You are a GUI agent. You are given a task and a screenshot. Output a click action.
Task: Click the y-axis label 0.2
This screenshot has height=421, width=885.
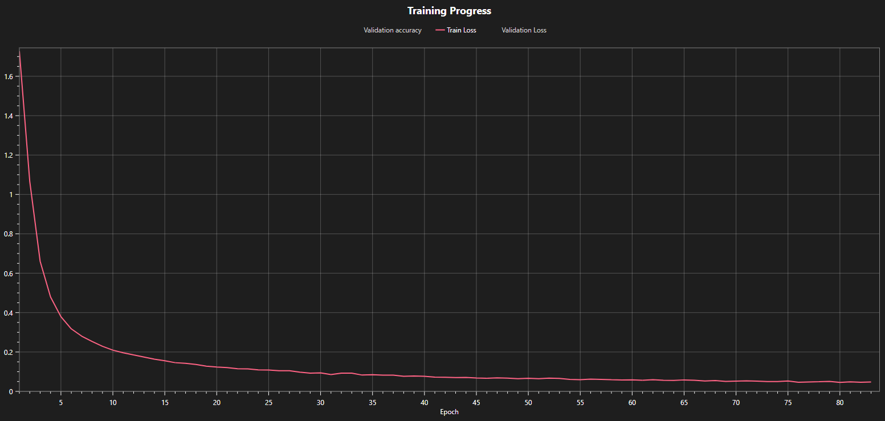10,352
